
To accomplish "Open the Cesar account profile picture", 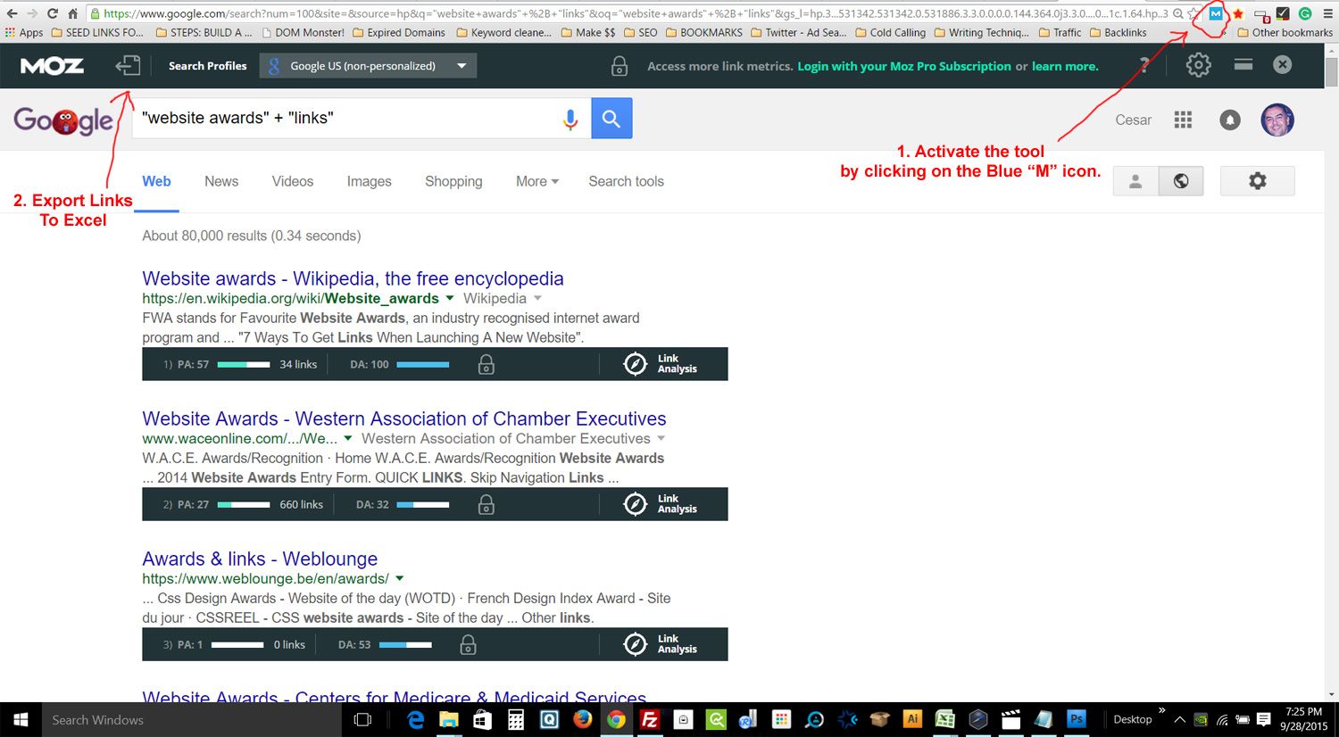I will tap(1277, 120).
